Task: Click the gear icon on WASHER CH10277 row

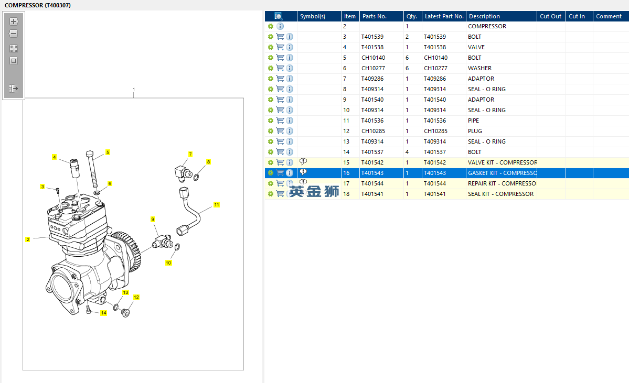Action: tap(271, 68)
